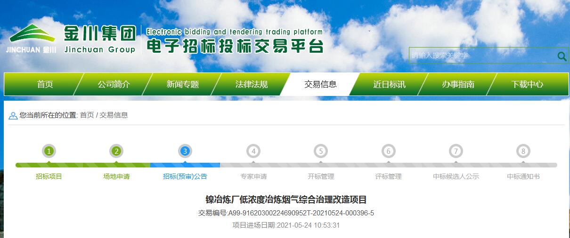This screenshot has height=238, width=570.
Task: Click the 首页 breadcrumb link
Action: 87,115
